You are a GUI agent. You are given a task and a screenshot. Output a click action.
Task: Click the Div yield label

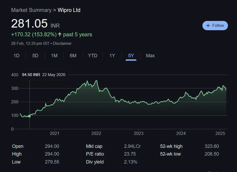[x=95, y=162]
